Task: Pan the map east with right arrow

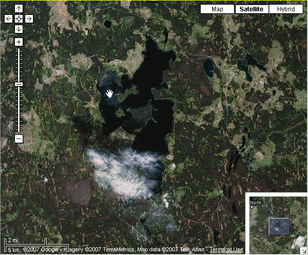Action: click(29, 19)
